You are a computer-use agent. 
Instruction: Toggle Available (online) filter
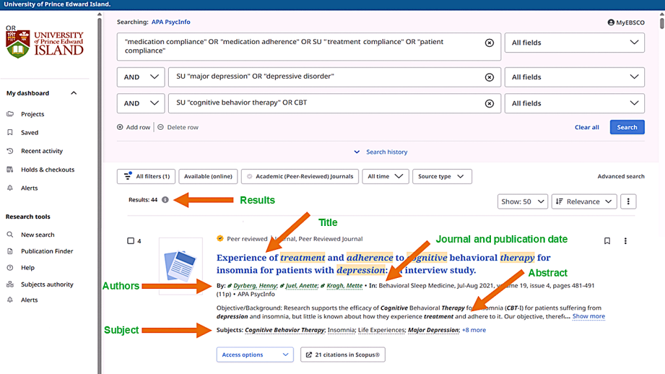coord(208,177)
